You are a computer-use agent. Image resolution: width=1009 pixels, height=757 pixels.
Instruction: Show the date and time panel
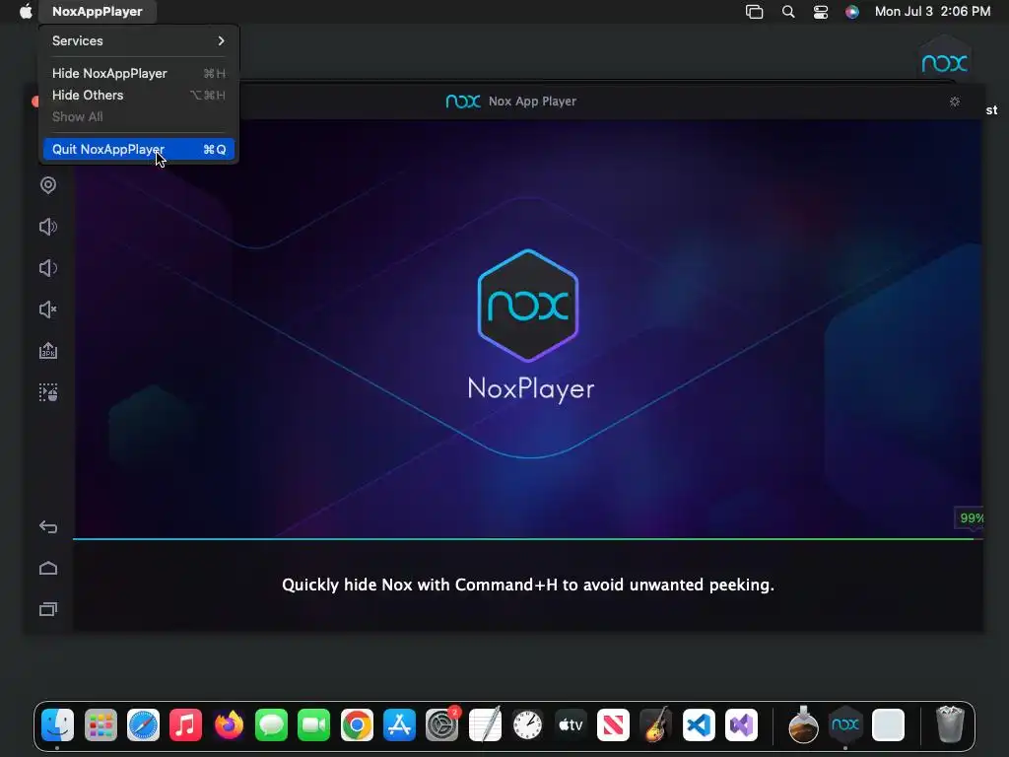(x=932, y=12)
